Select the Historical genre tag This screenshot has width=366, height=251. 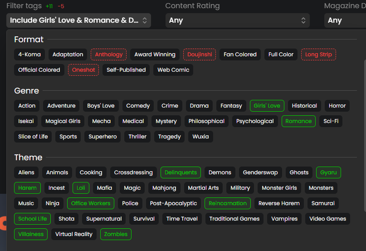click(304, 106)
